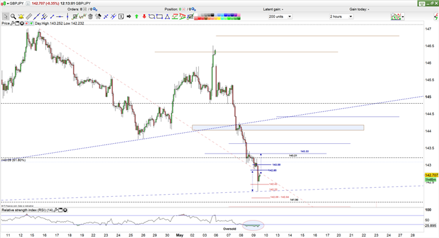439x238 pixels.
Task: Pick the black color swatch
Action: (212, 15)
